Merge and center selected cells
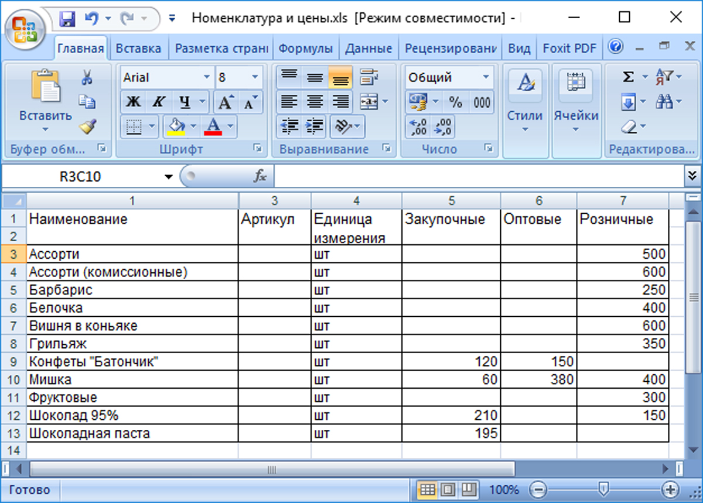Image resolution: width=703 pixels, height=503 pixels. pyautogui.click(x=369, y=102)
